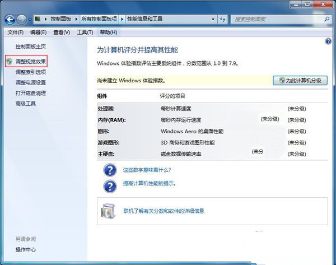The image size is (336, 265).
Task: Expand arrow after 控制面板 breadcrumb
Action: pos(76,19)
